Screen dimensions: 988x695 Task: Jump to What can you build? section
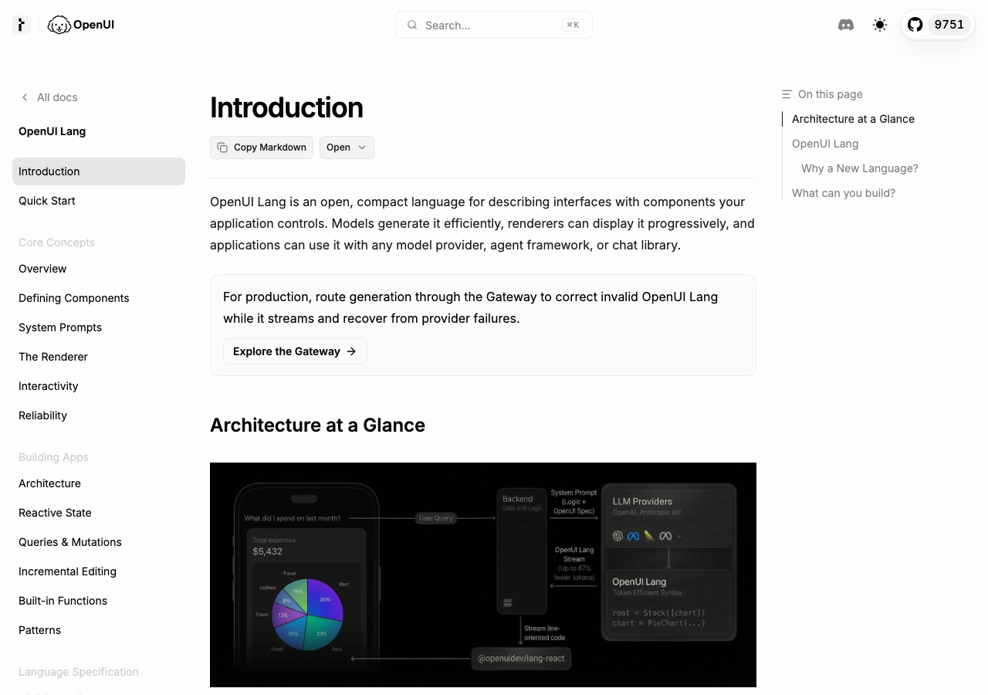pyautogui.click(x=844, y=193)
